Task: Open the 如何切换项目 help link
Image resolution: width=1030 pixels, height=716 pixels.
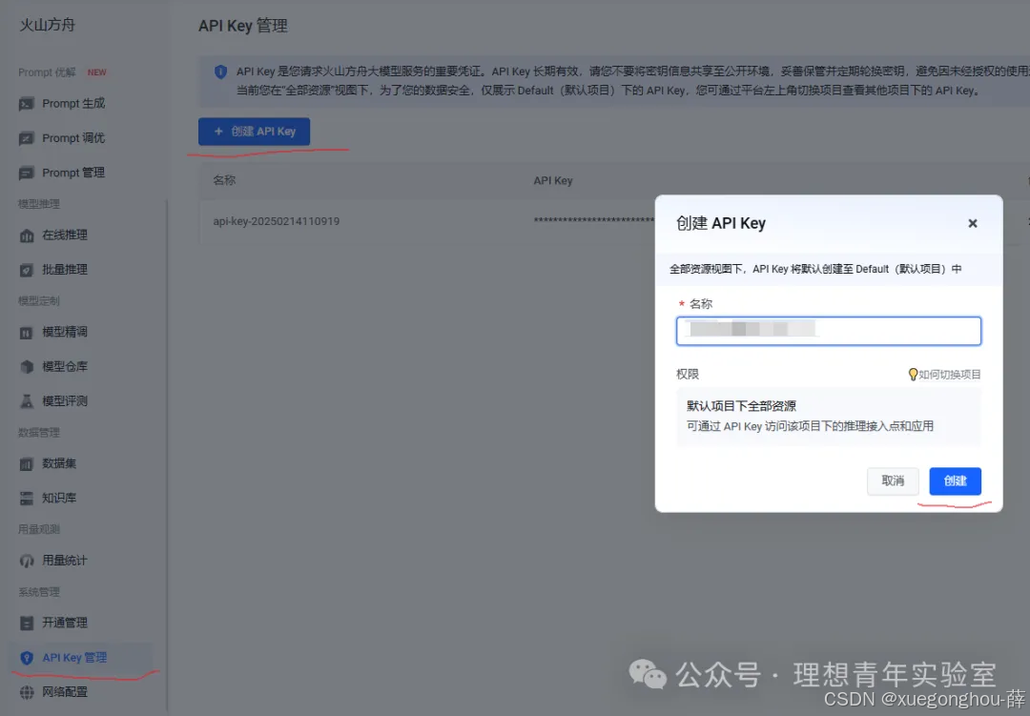Action: click(x=949, y=375)
